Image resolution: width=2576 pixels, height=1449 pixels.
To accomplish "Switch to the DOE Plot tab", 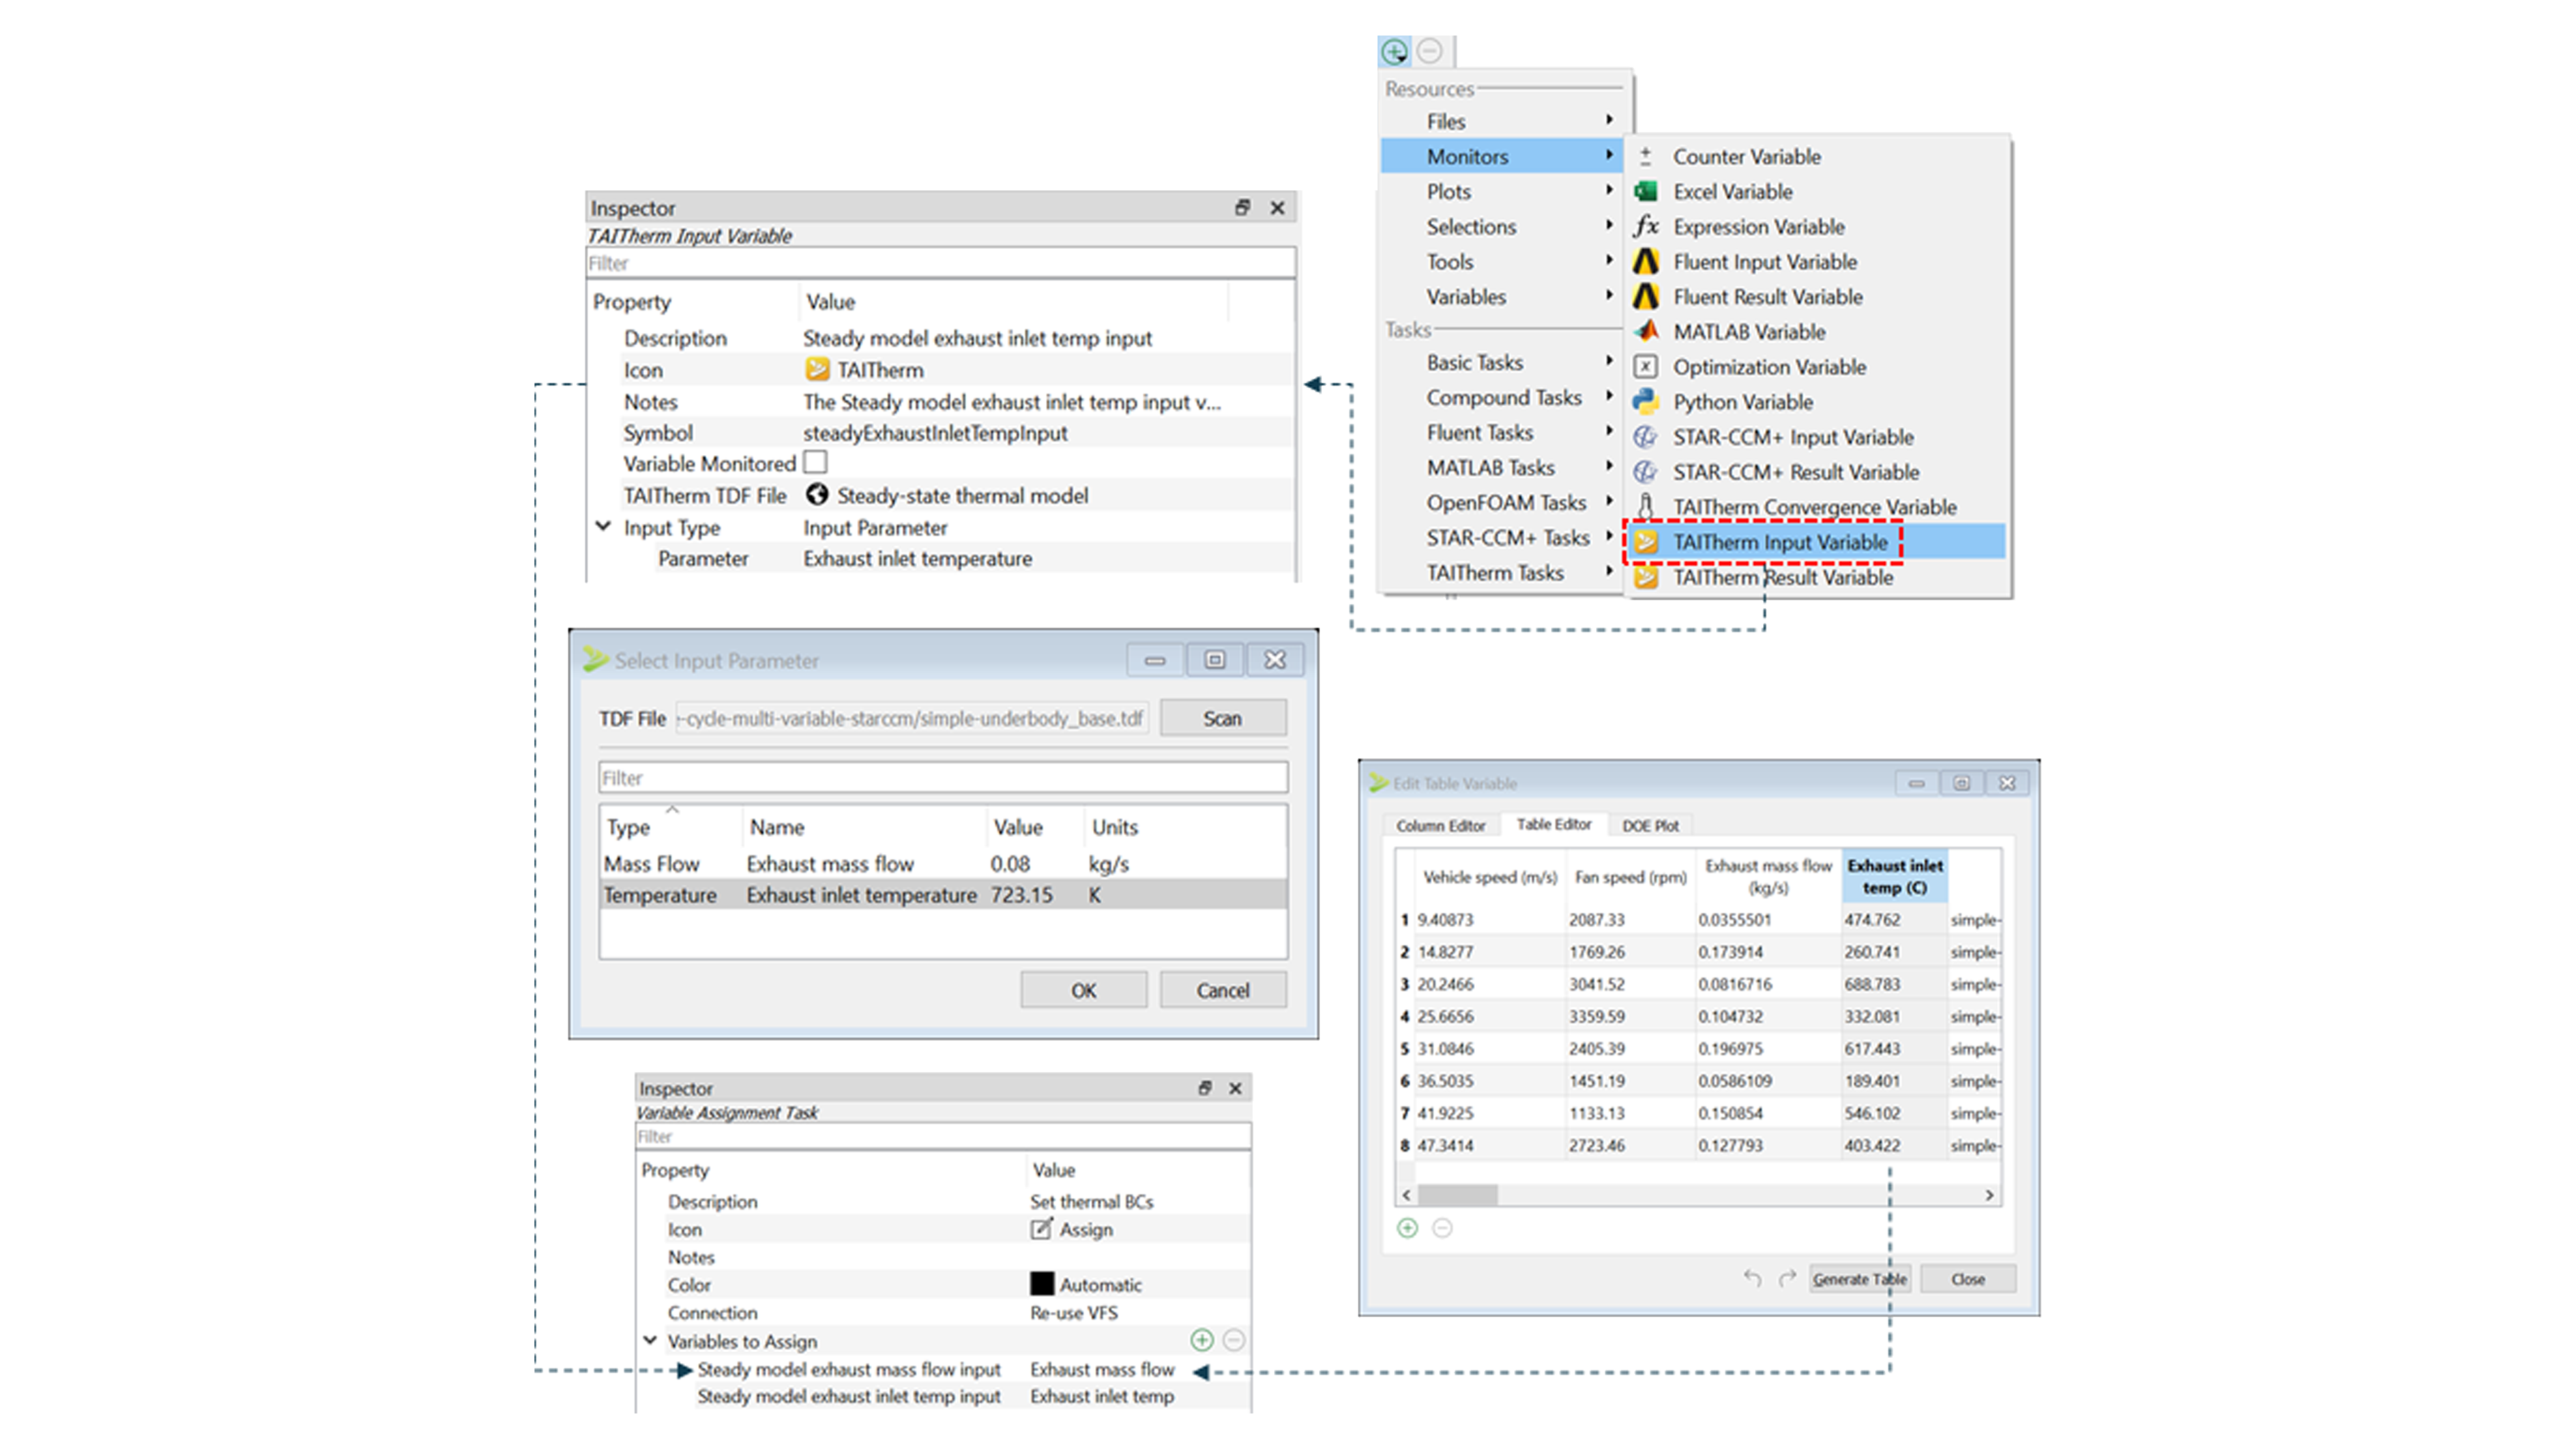I will tap(1650, 825).
